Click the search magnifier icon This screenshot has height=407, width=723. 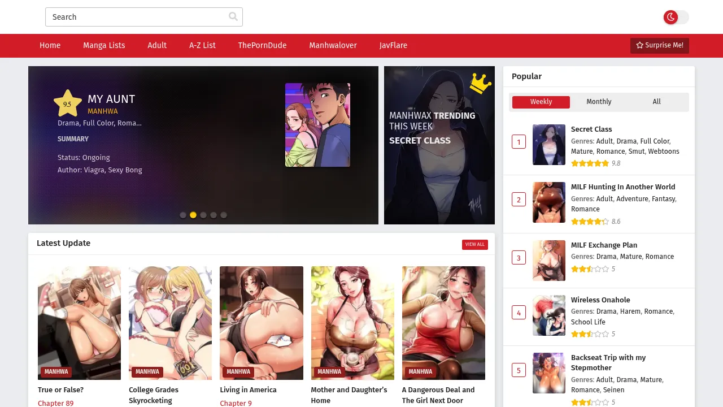point(233,17)
